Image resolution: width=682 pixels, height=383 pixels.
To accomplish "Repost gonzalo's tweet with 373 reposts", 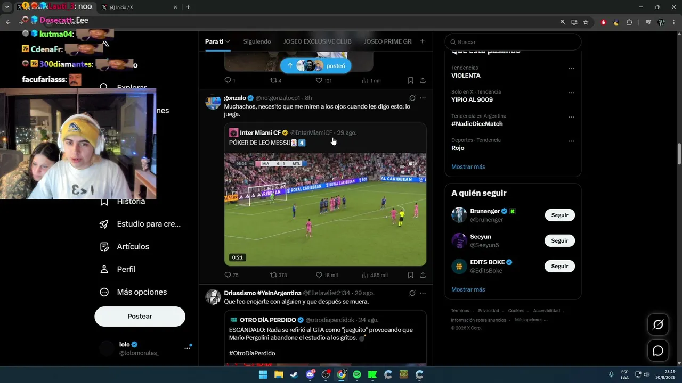I will click(278, 275).
